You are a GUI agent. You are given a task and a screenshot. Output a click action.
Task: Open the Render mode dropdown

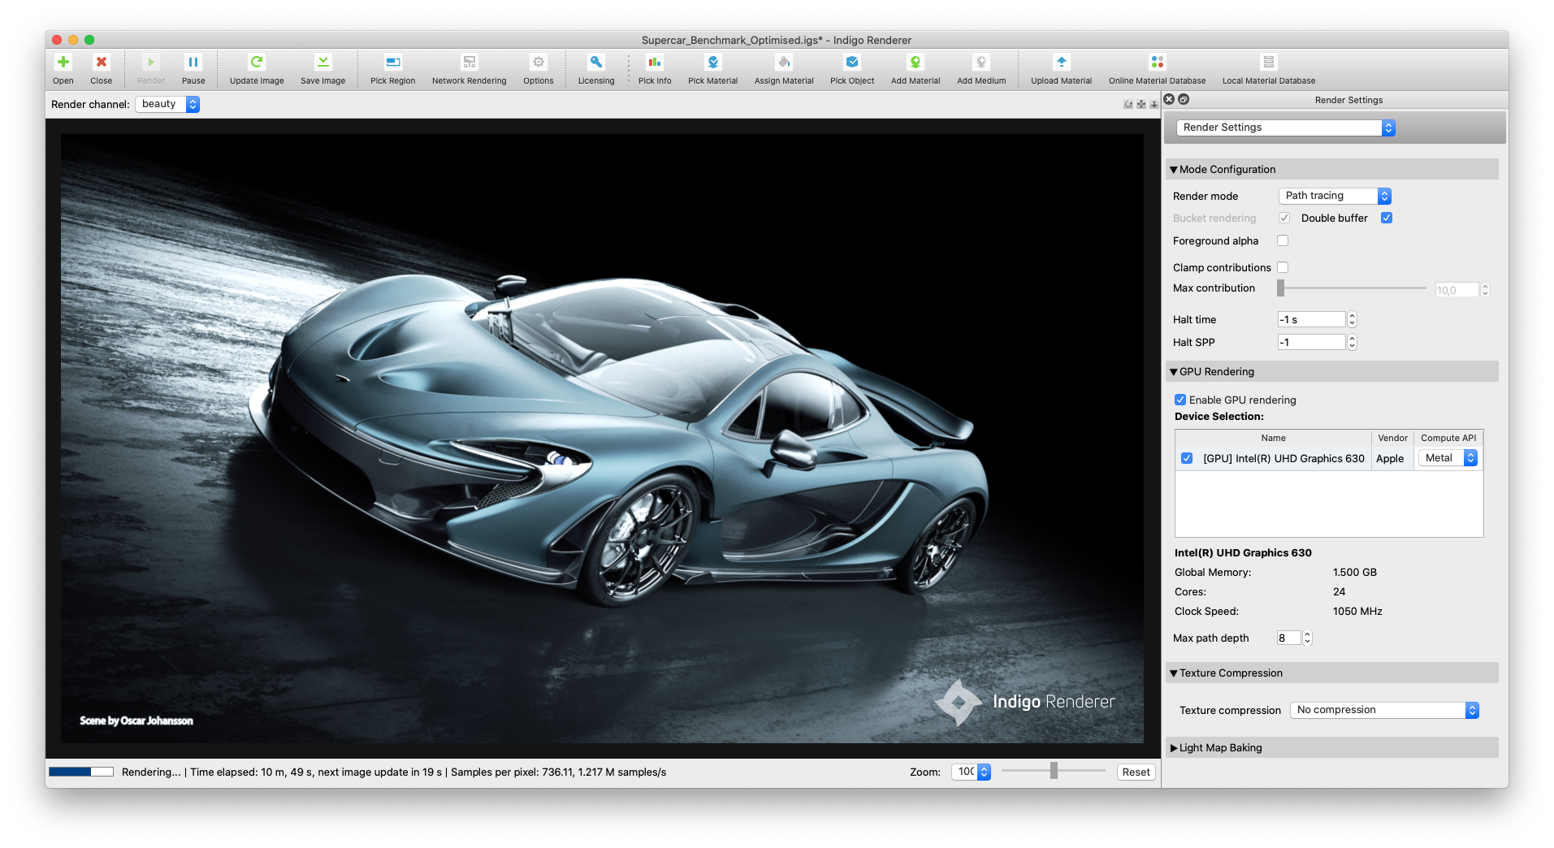tap(1335, 196)
